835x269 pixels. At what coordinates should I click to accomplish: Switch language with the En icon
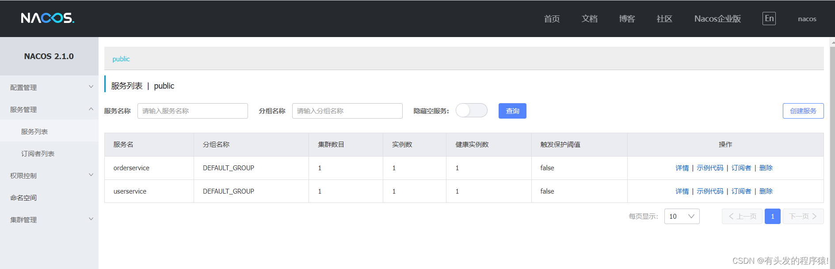click(x=769, y=19)
